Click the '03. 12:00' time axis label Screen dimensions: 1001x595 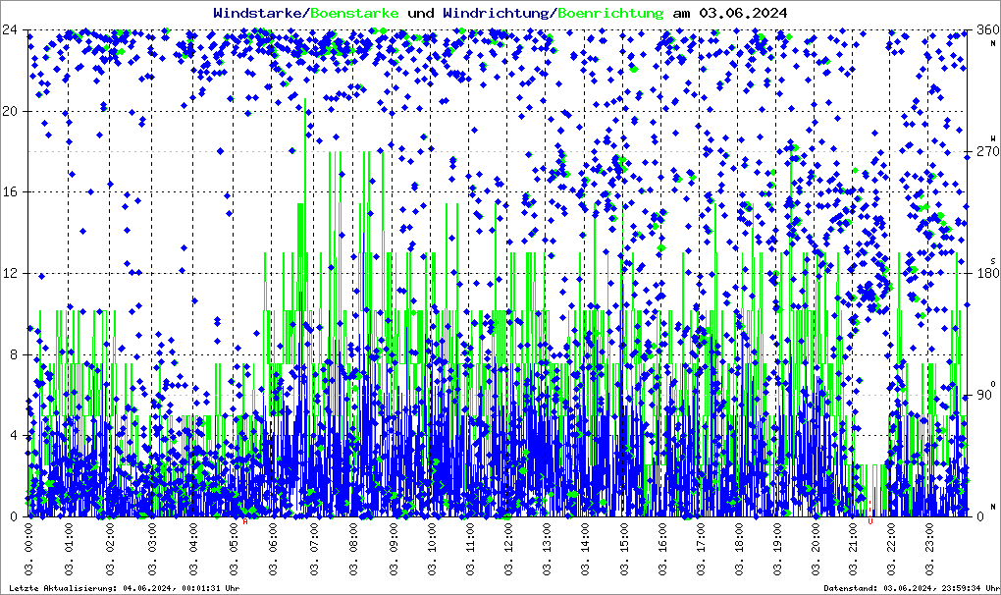point(508,548)
